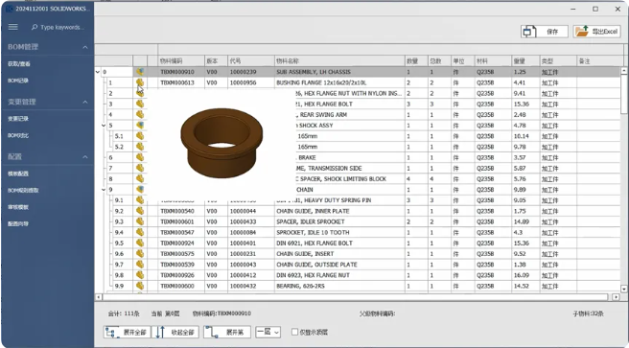Click the 类型 column header
Screen dimensions: 629x348
pyautogui.click(x=558, y=61)
